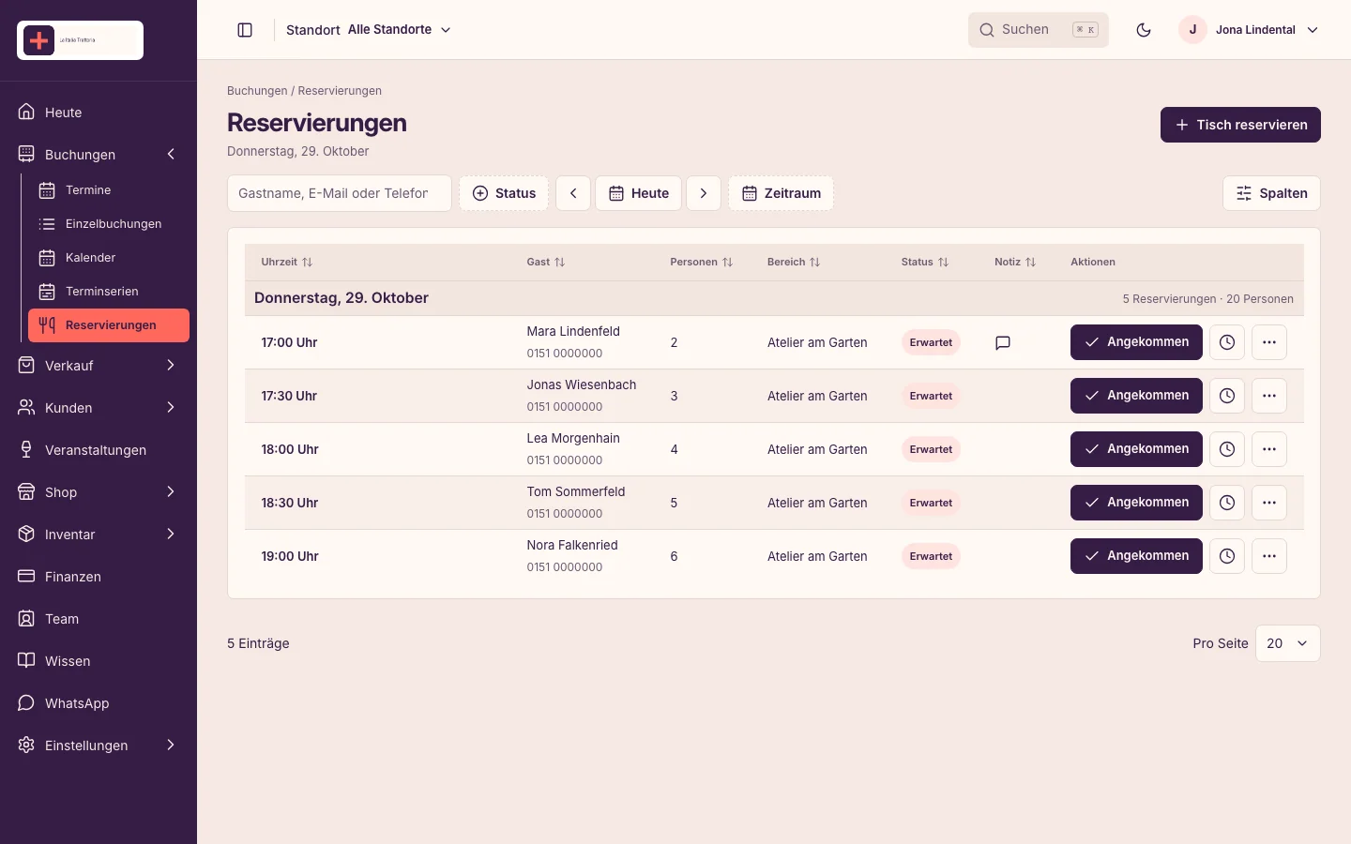Open more actions for Tom Sommerfeld
This screenshot has height=844, width=1351.
pyautogui.click(x=1269, y=503)
